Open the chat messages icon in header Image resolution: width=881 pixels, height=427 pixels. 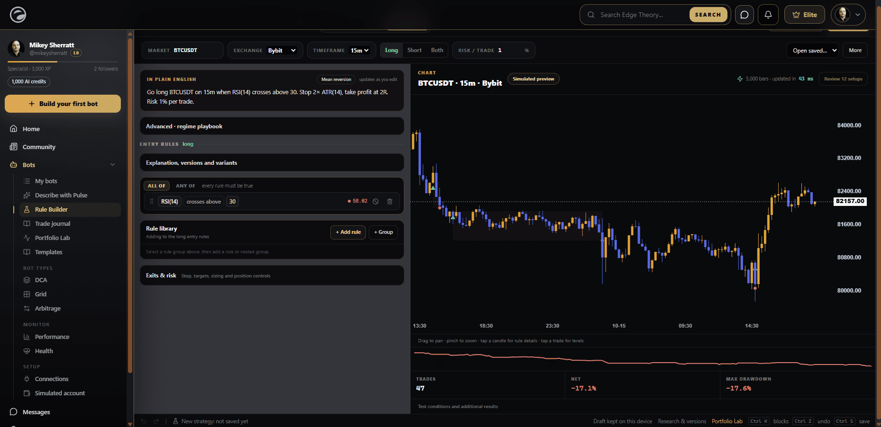click(x=745, y=15)
